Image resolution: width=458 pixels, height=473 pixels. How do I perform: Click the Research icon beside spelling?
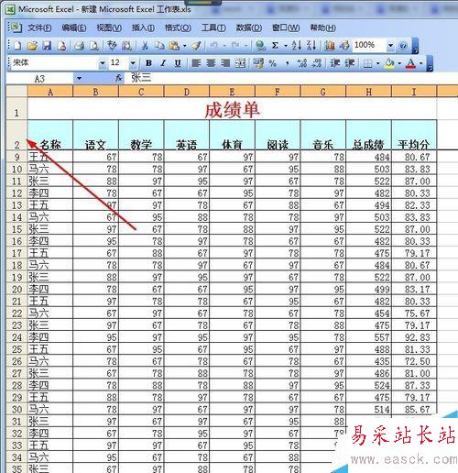point(126,46)
